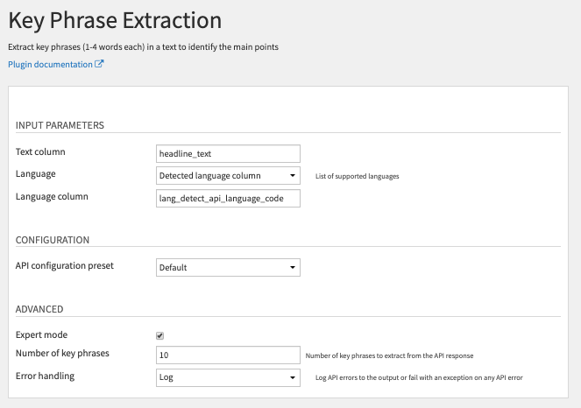This screenshot has height=408, width=581.
Task: Click the INPUT PARAMETERS section heading
Action: (x=60, y=125)
